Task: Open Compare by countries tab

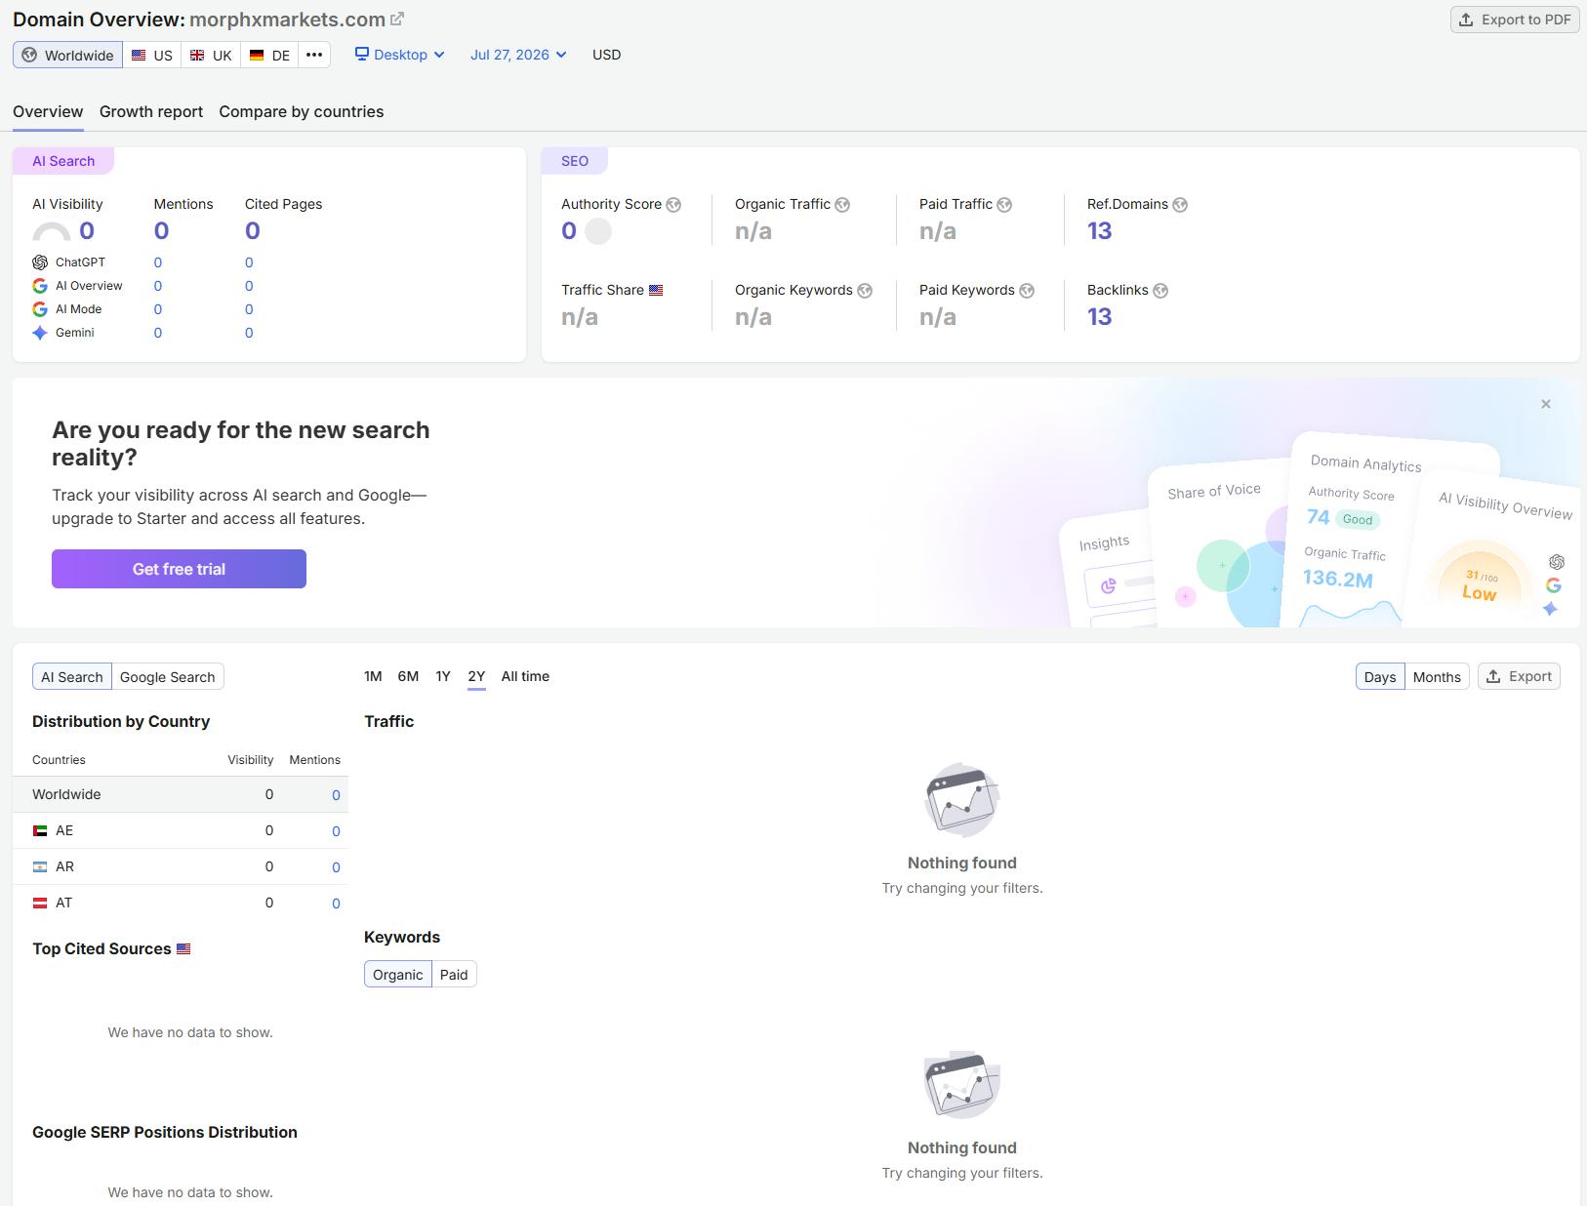Action: (302, 111)
